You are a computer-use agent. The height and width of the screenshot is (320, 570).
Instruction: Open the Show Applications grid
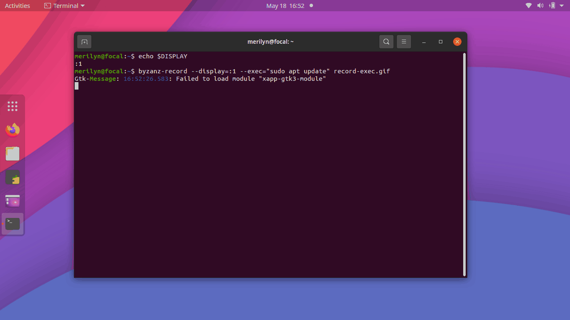click(12, 106)
